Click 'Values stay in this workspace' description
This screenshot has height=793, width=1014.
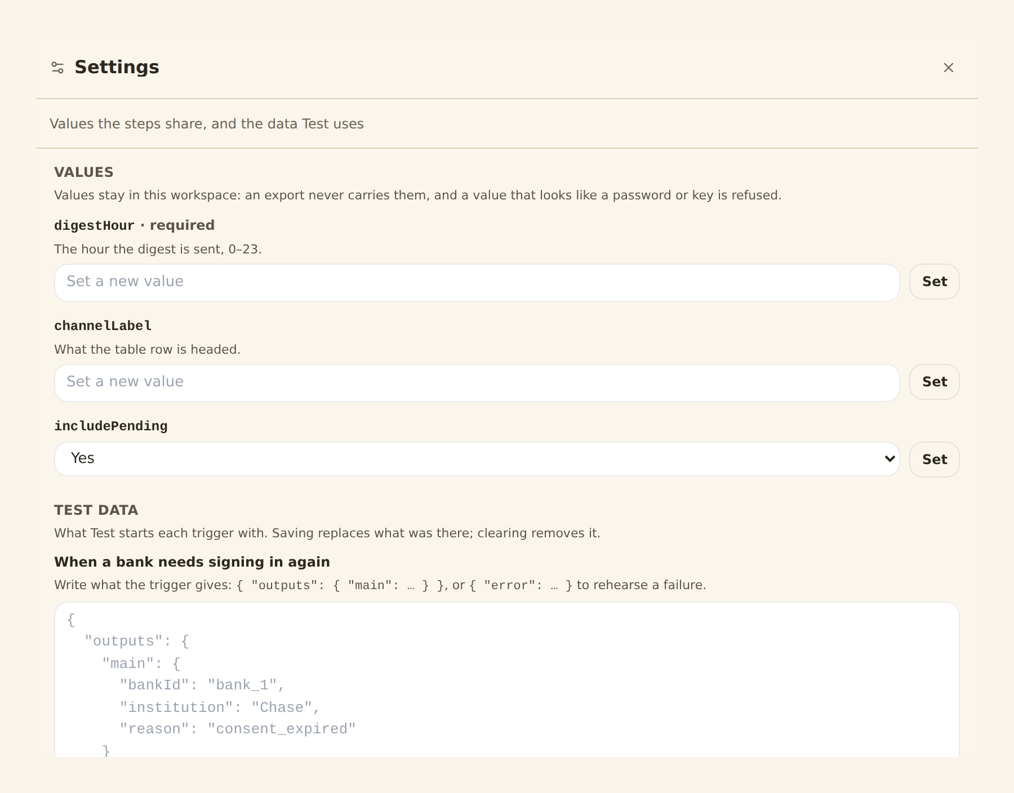coord(417,195)
